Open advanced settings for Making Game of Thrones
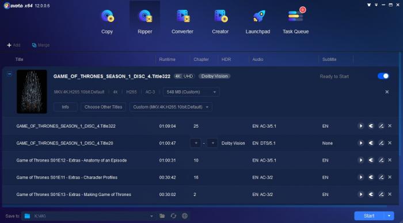Screen dimensions: 403x223 (x=371, y=194)
